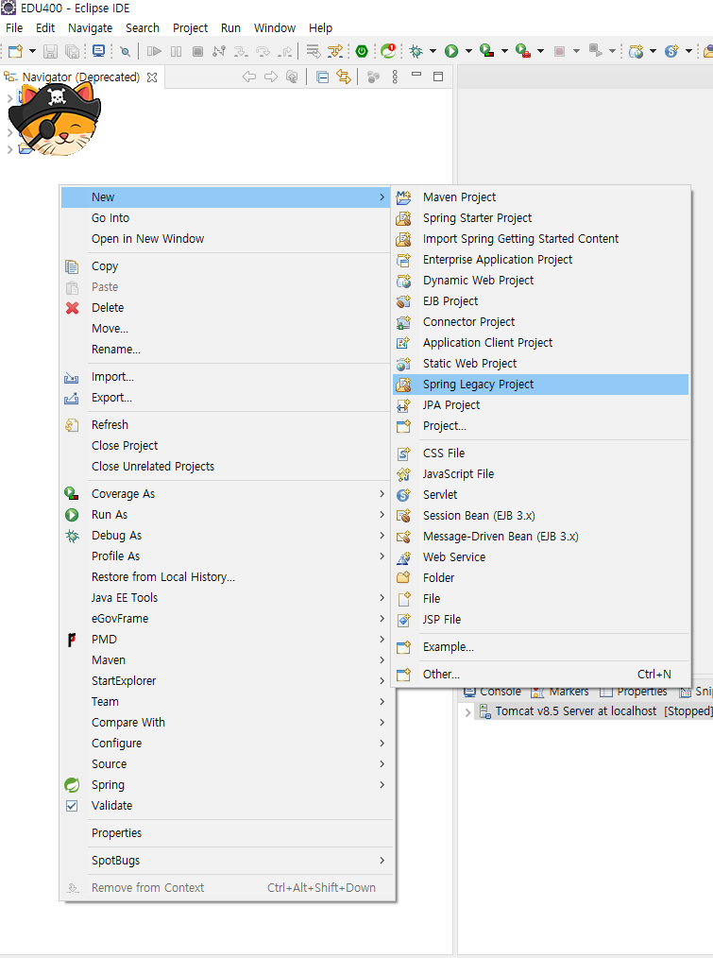The height and width of the screenshot is (958, 713).
Task: Open the Window menu
Action: [x=274, y=28]
